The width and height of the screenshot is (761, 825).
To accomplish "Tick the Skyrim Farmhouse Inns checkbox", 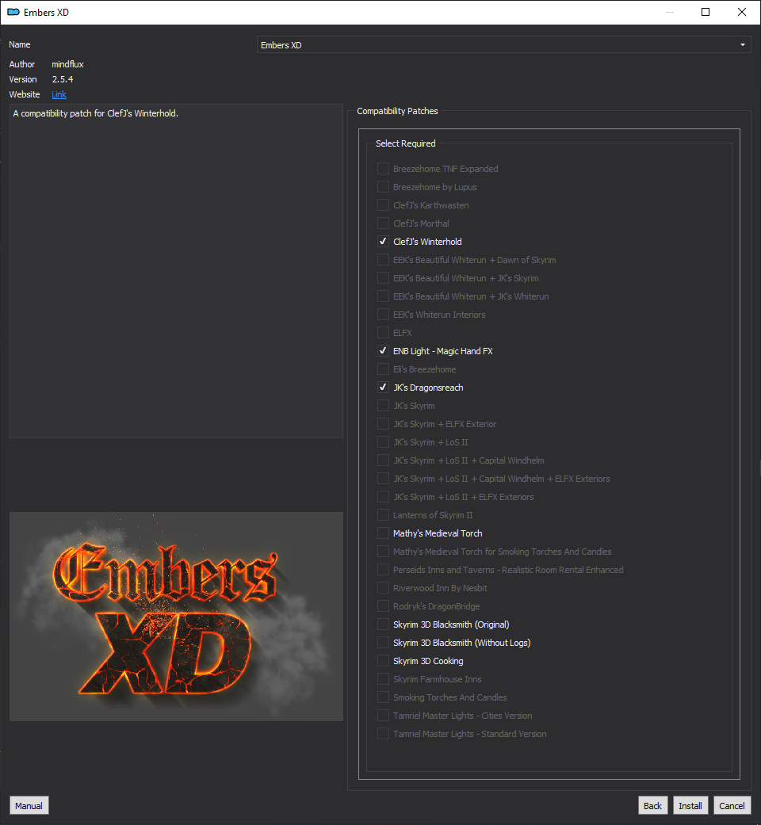I will point(383,679).
